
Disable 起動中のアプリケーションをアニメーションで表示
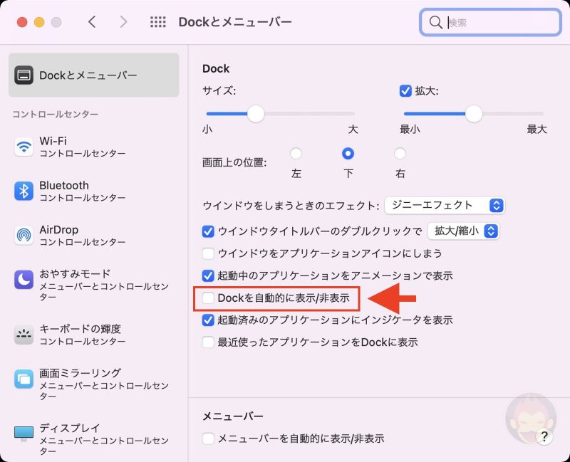point(209,276)
